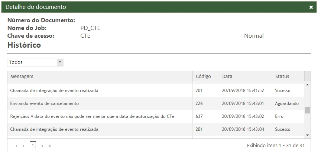Click the Erro status cell
This screenshot has height=153, width=318.
(279, 116)
